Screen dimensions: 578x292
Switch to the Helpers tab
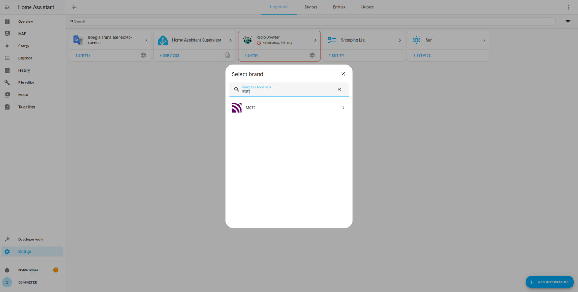(367, 7)
